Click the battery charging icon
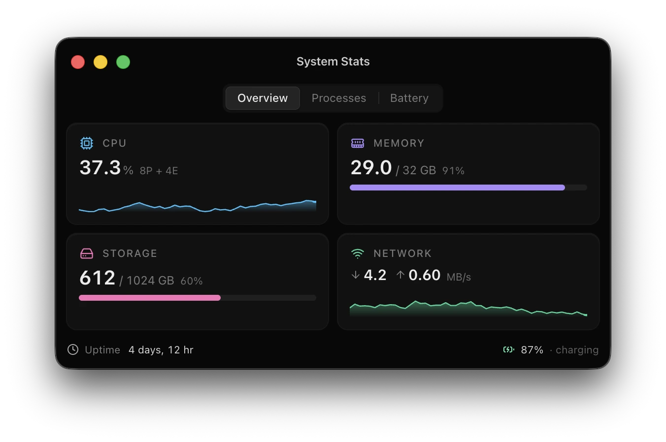Viewport: 666px width, 442px height. pyautogui.click(x=509, y=349)
